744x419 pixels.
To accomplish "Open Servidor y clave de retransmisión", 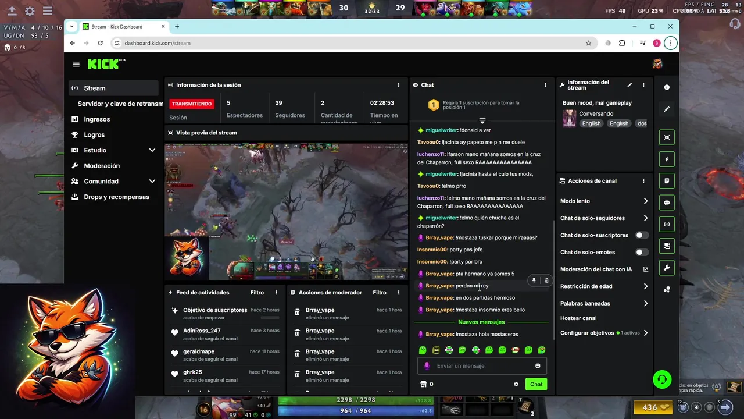I will click(120, 104).
